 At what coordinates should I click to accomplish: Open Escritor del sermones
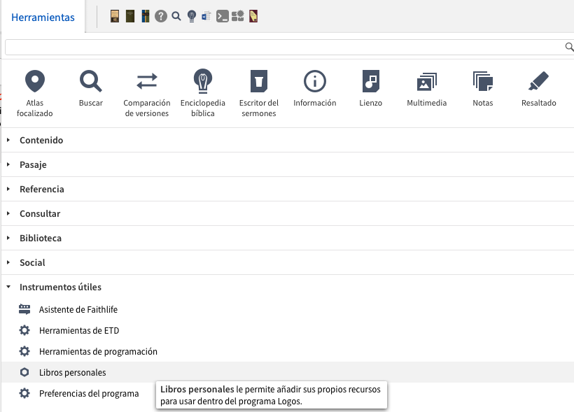pyautogui.click(x=259, y=82)
